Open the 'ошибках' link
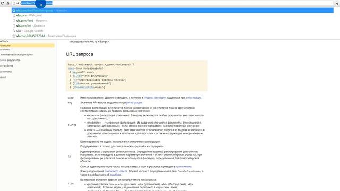Image resolution: width=340 pixels, height=191 pixels. (x=116, y=175)
